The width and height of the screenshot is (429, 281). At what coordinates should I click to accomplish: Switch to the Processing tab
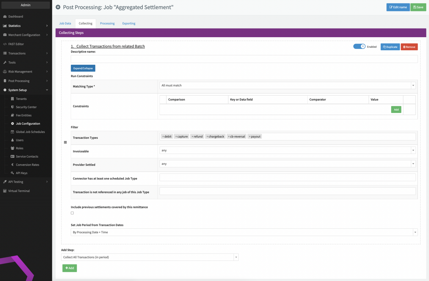tap(107, 23)
